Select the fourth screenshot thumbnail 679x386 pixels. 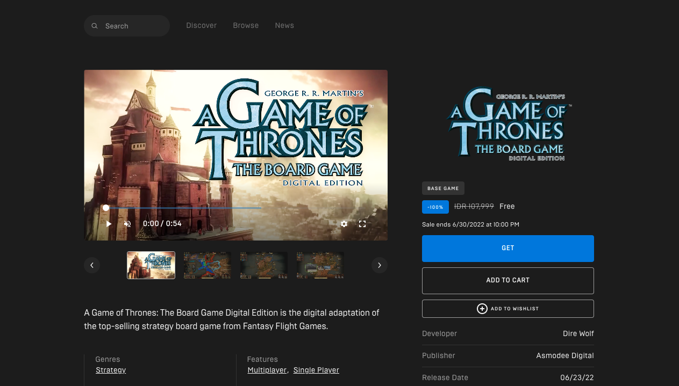[x=320, y=265]
